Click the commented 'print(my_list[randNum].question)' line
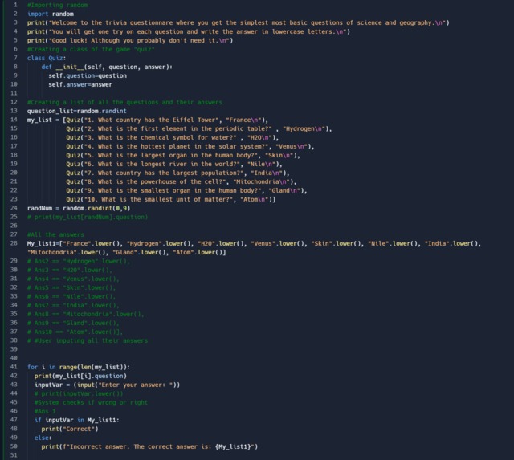This screenshot has width=514, height=460. pyautogui.click(x=88, y=218)
